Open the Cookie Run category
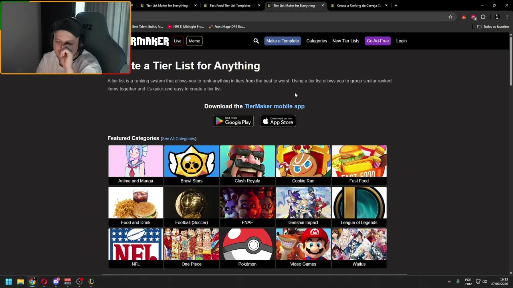 [x=303, y=165]
